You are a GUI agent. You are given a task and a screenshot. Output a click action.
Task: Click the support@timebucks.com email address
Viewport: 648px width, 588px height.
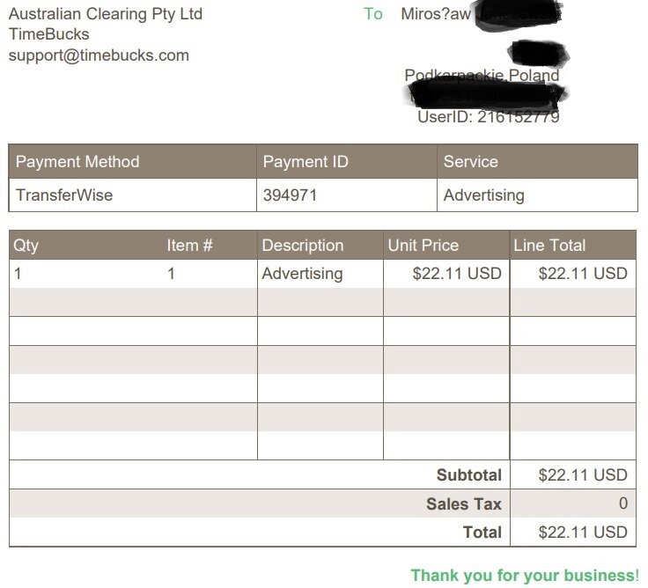pos(99,55)
